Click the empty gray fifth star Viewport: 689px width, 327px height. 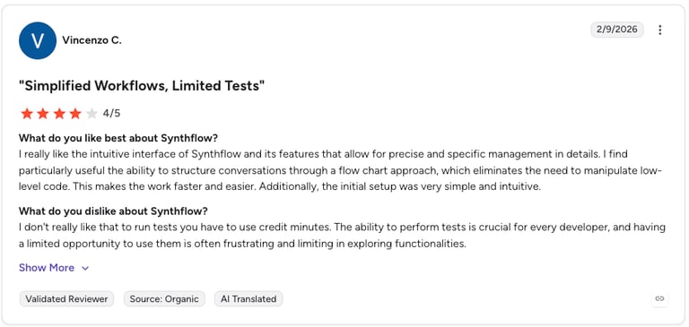tap(92, 114)
